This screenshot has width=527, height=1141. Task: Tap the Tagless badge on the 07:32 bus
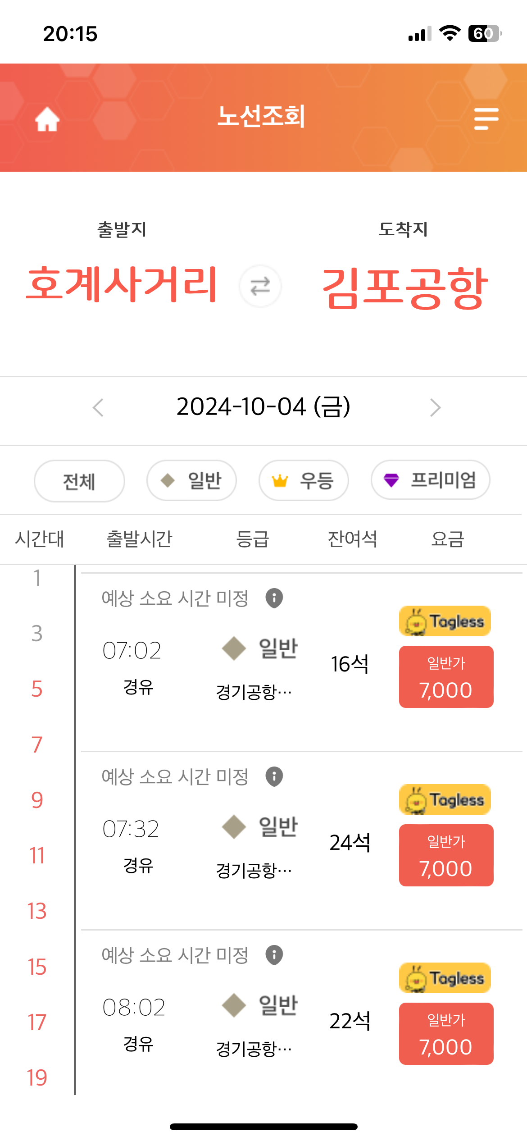(445, 799)
